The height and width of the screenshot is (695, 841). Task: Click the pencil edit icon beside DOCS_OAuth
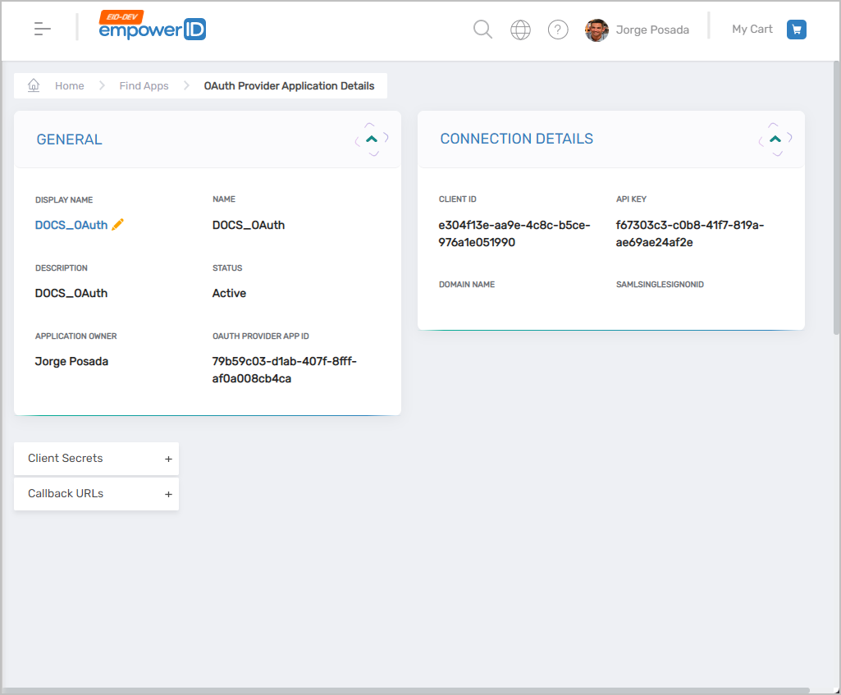tap(118, 225)
